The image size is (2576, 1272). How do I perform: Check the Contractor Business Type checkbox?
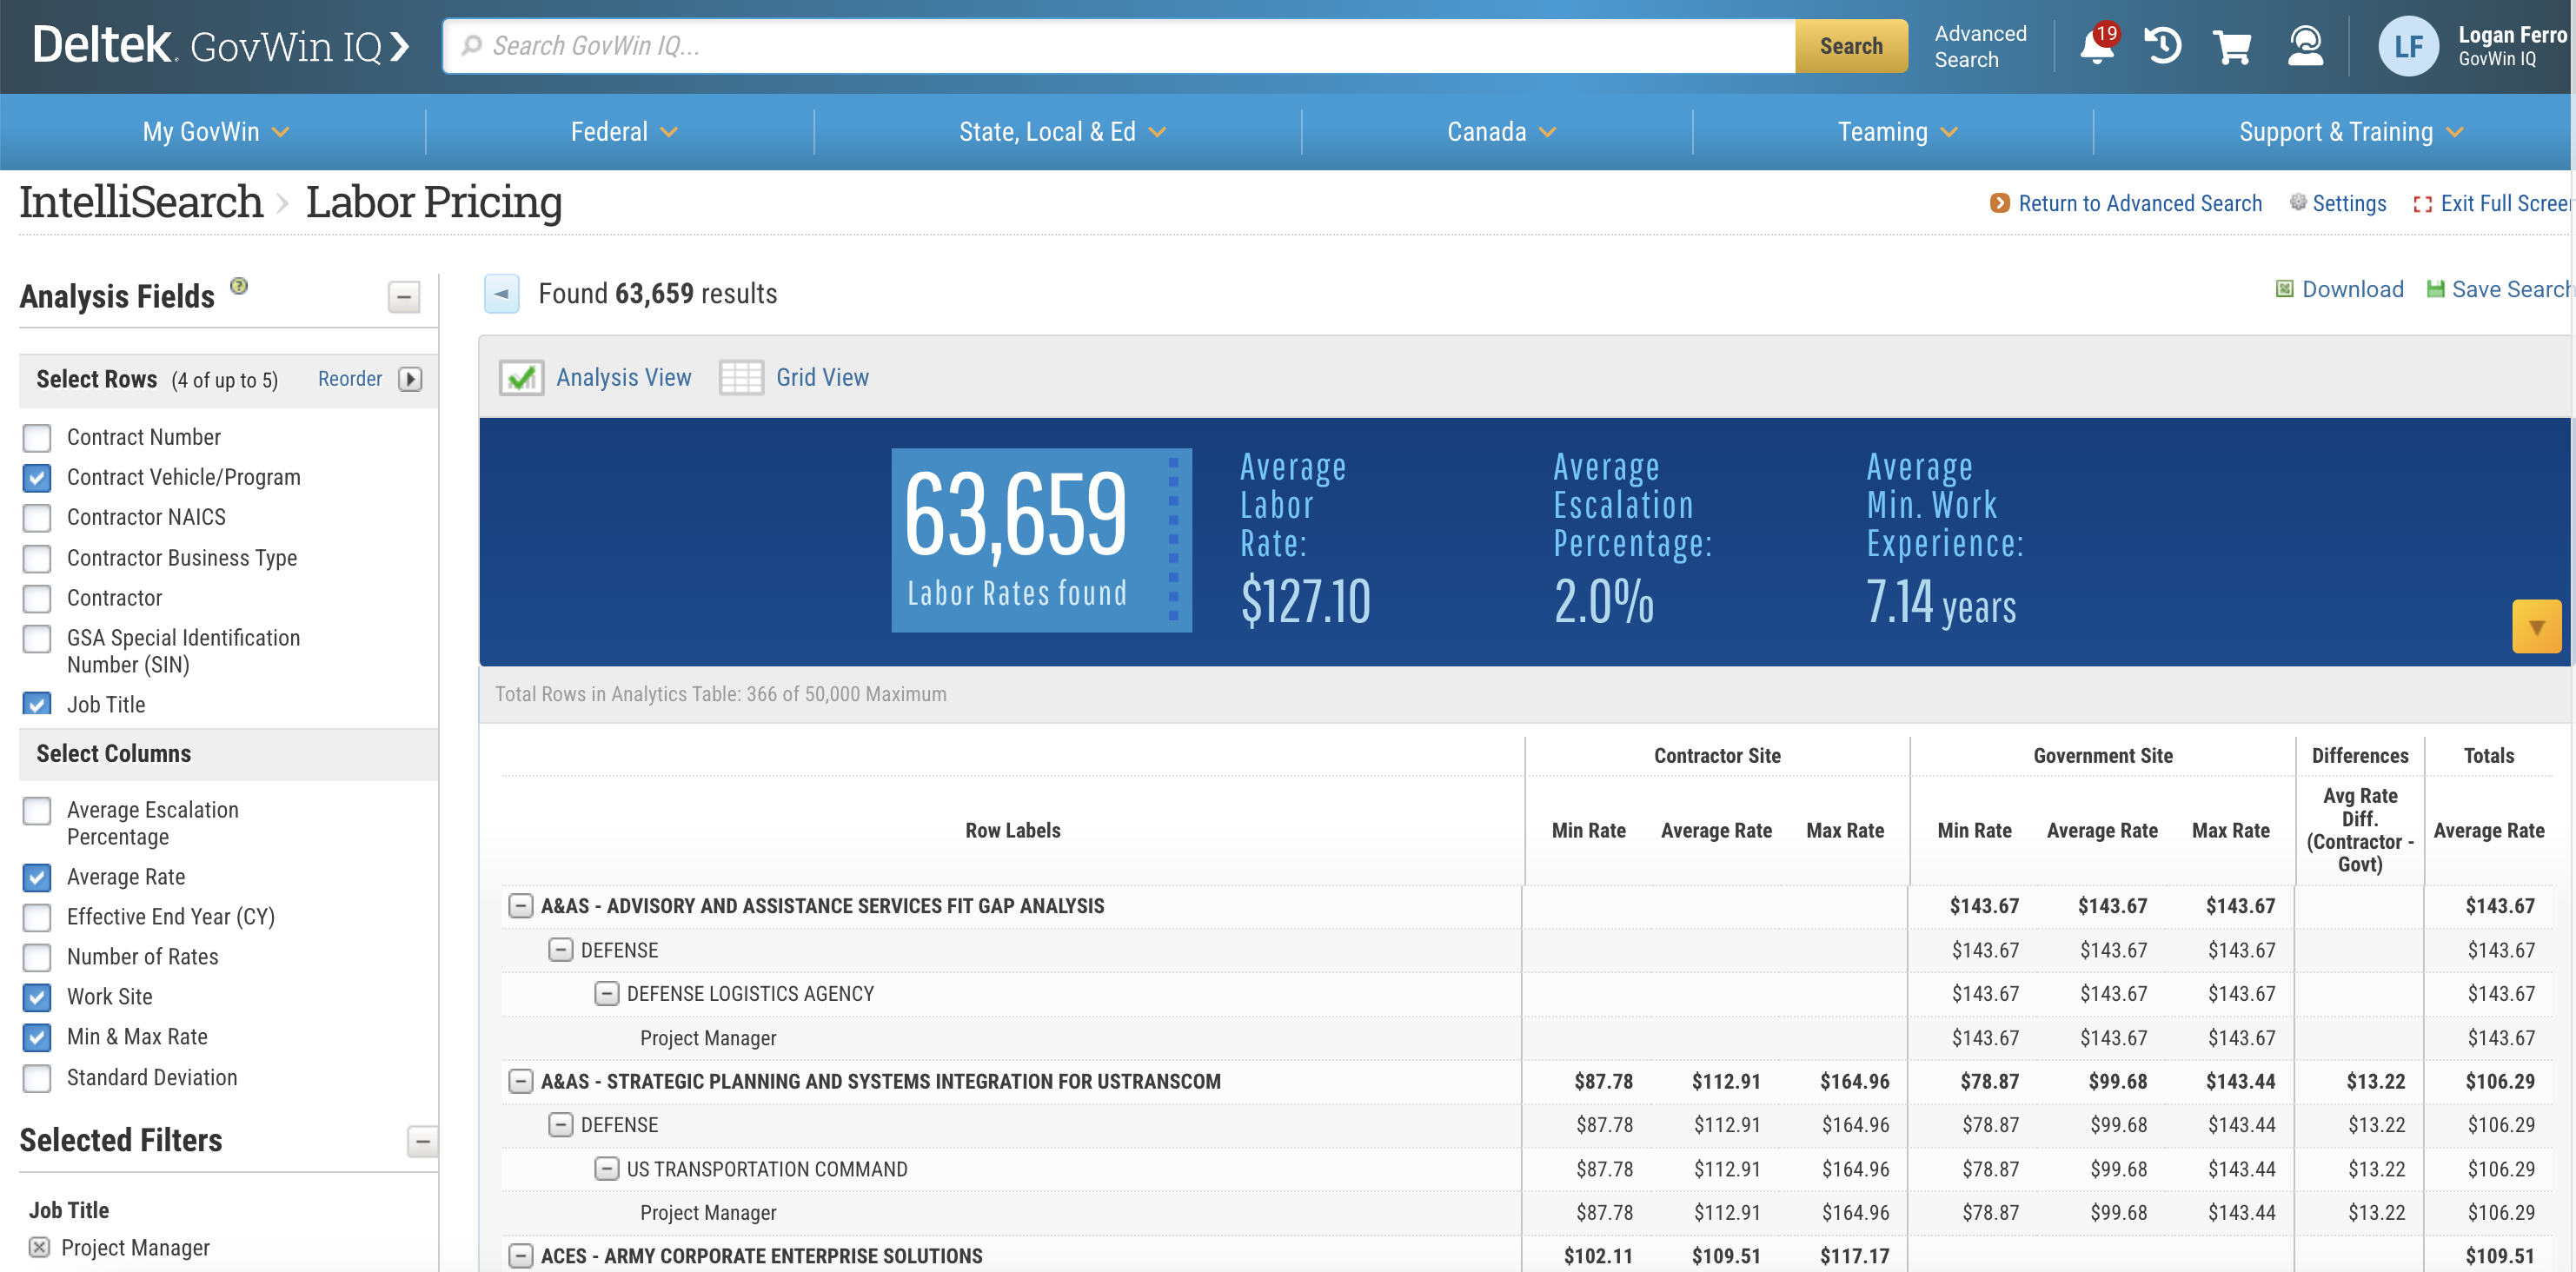pyautogui.click(x=37, y=558)
